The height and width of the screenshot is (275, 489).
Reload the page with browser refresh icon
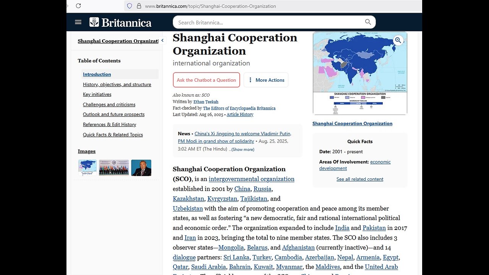(78, 6)
